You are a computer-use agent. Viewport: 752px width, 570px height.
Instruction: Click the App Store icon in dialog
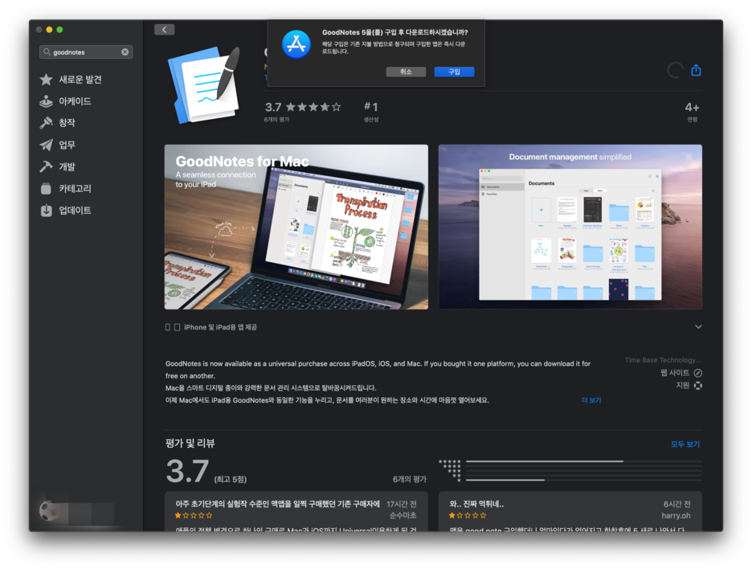tap(296, 44)
